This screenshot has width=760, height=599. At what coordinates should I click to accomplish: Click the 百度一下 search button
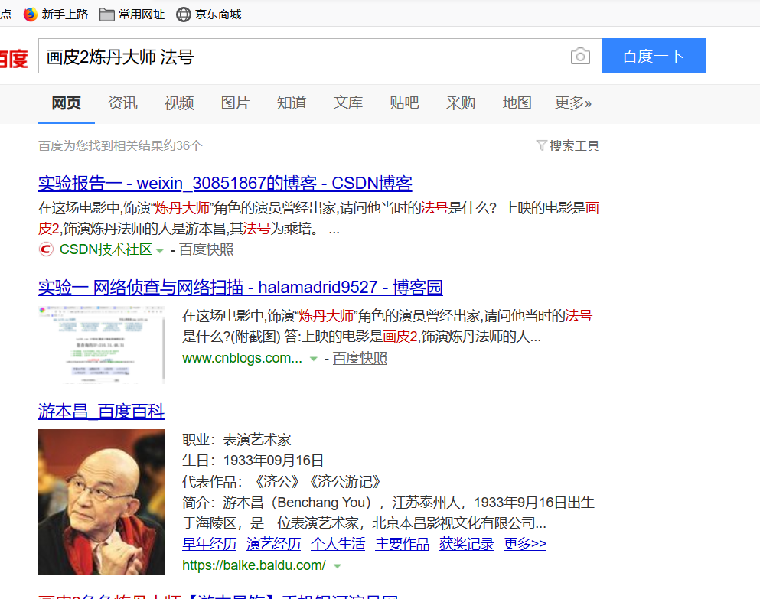(x=654, y=56)
